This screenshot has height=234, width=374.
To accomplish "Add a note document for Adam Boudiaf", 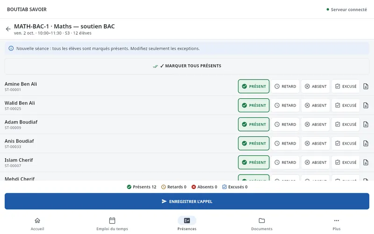I will point(366,124).
